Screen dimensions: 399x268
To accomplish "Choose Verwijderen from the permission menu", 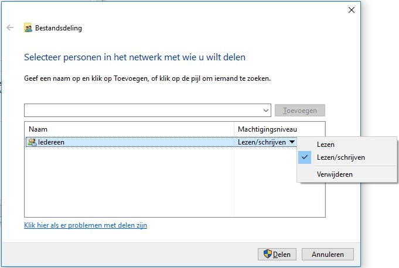I will [335, 174].
